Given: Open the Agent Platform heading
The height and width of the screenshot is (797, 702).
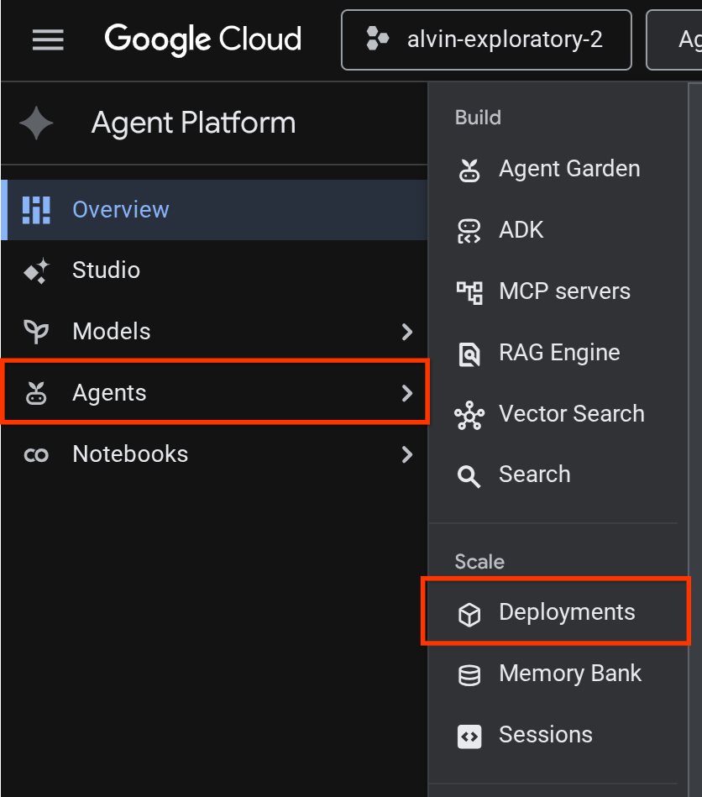Looking at the screenshot, I should click(193, 123).
